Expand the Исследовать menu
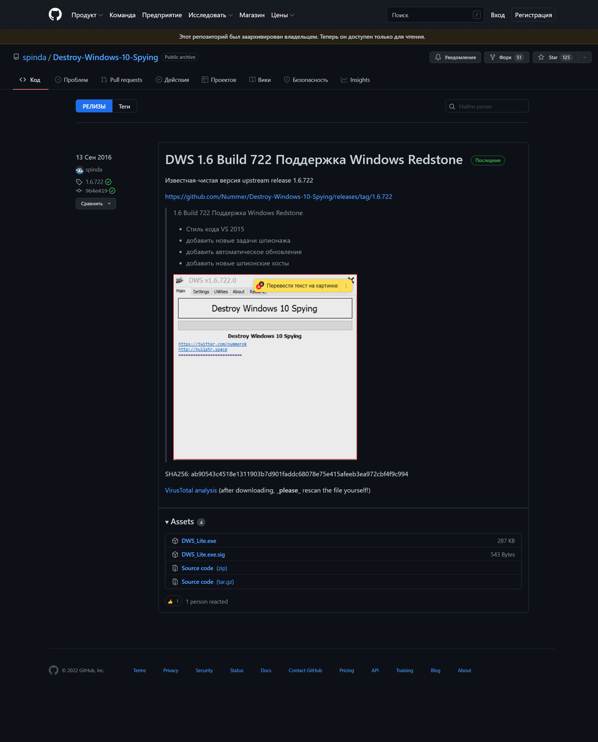 tap(211, 15)
